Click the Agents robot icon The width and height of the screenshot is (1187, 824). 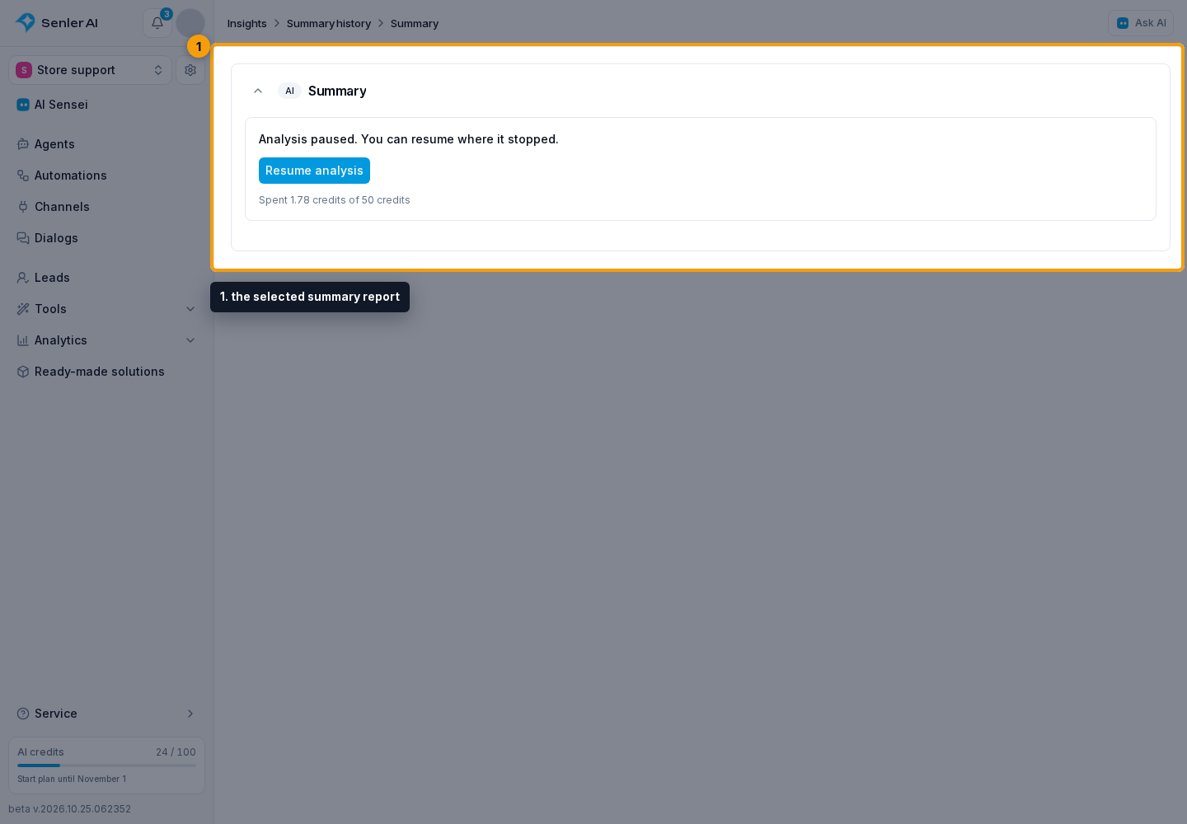coord(23,144)
